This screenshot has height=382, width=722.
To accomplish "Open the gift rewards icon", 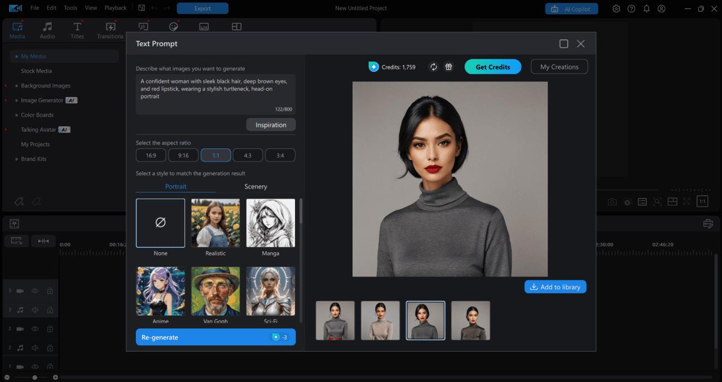I will coord(448,67).
